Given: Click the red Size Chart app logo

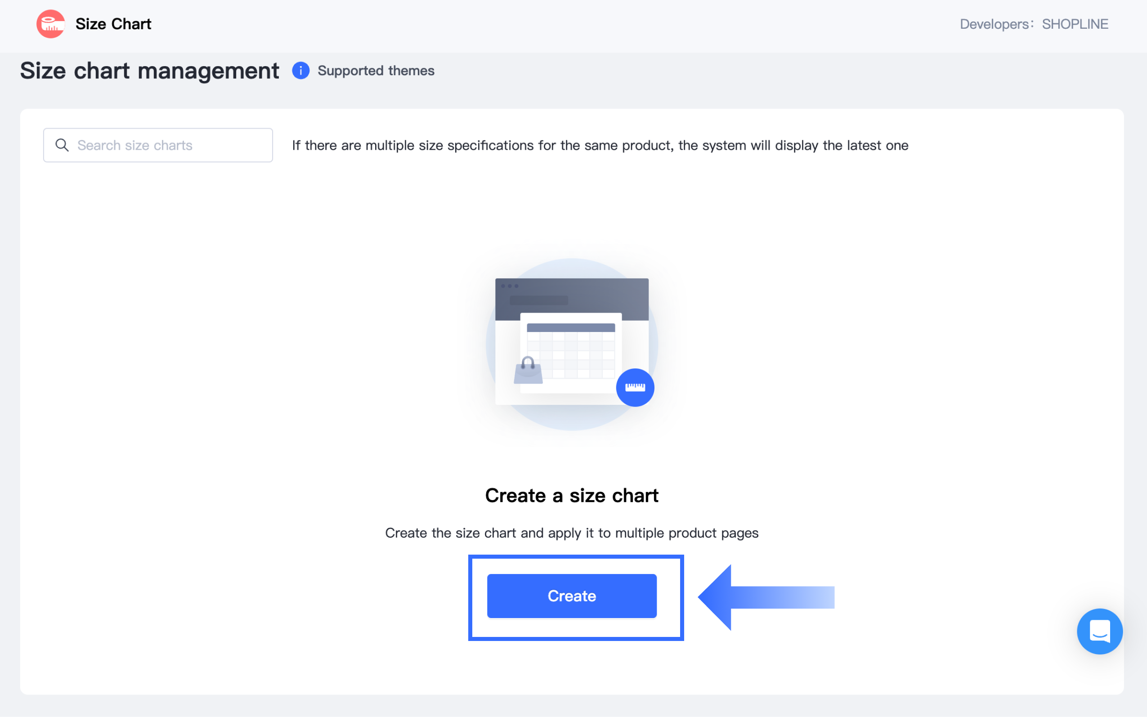Looking at the screenshot, I should (51, 24).
